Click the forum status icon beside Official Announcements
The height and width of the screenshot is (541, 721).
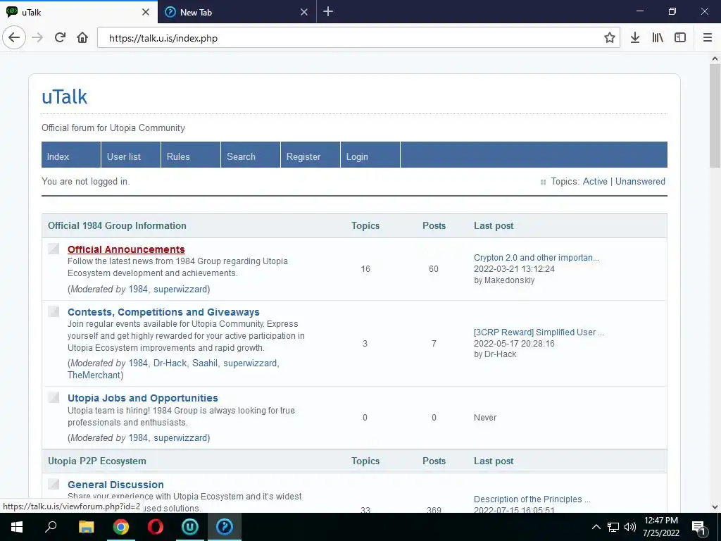pos(54,249)
